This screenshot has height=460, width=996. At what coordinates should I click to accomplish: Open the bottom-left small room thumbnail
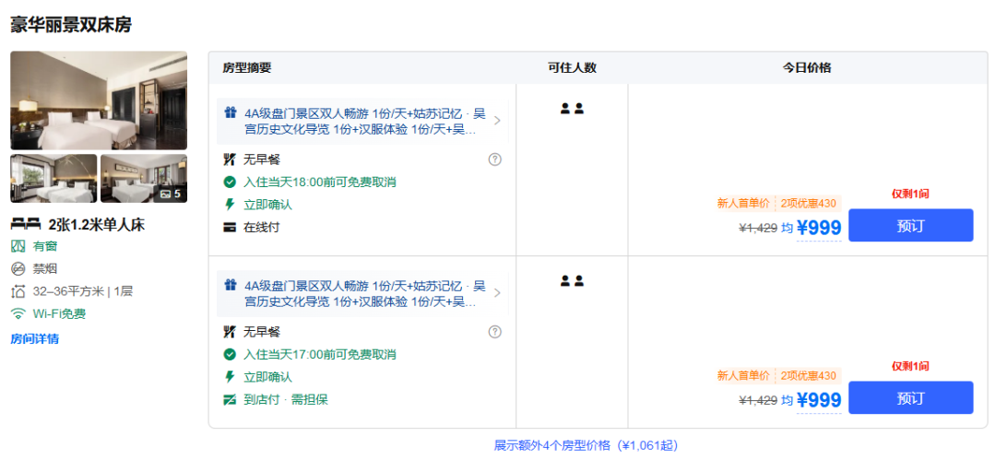(x=53, y=178)
